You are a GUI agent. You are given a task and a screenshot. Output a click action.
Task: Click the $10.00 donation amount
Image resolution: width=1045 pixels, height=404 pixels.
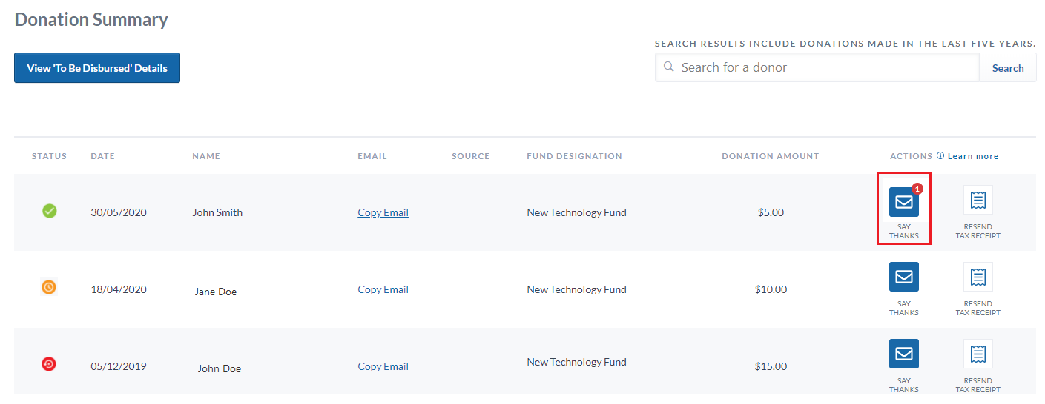pos(771,289)
